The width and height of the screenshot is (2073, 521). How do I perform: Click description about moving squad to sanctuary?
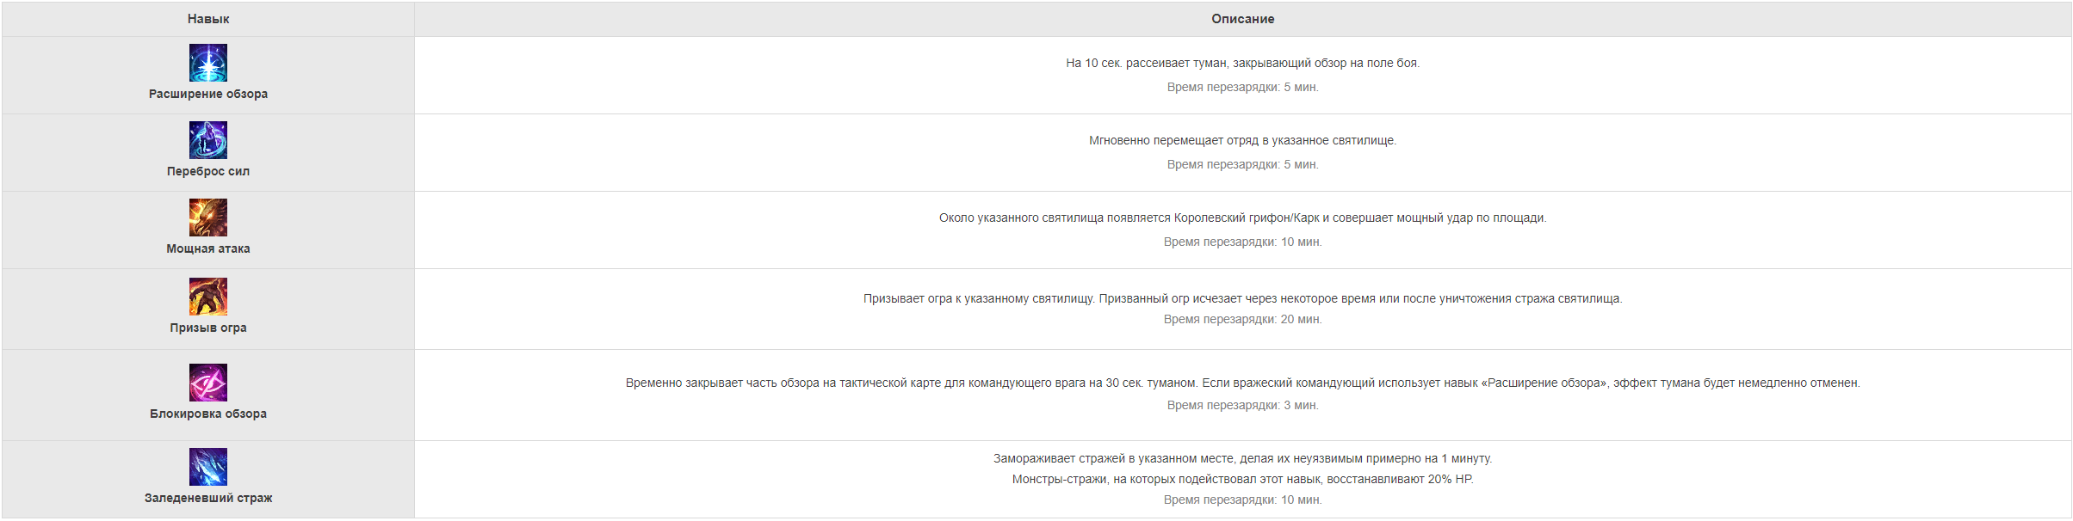pyautogui.click(x=1243, y=140)
